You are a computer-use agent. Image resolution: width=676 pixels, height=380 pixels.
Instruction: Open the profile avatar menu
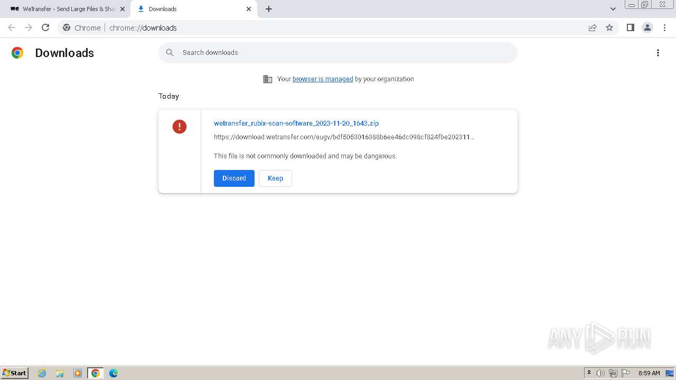tap(647, 27)
